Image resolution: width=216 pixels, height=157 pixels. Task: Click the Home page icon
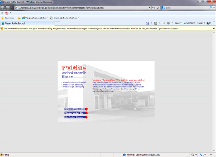[x=147, y=23]
